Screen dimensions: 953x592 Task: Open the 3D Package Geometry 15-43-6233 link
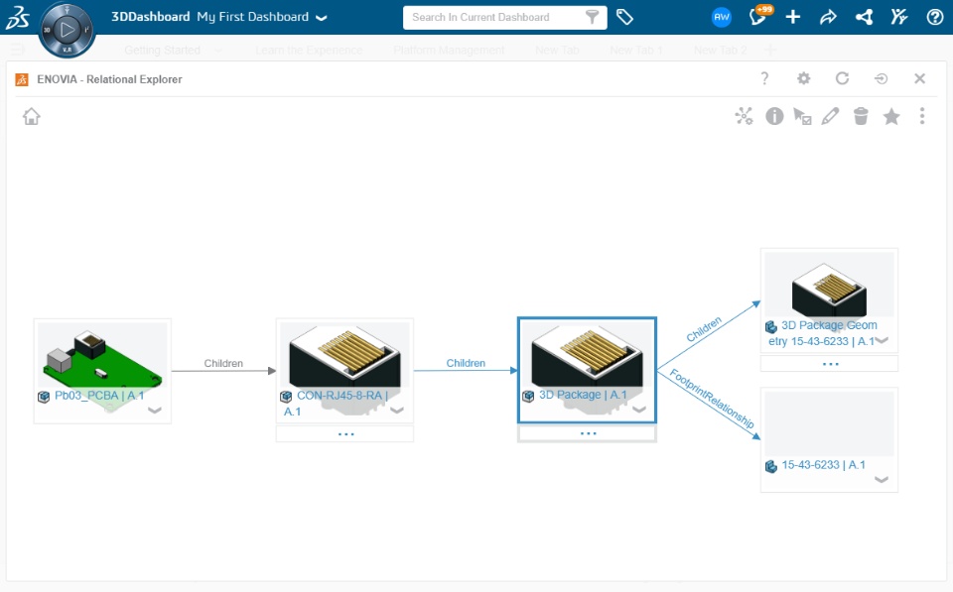[x=823, y=333]
